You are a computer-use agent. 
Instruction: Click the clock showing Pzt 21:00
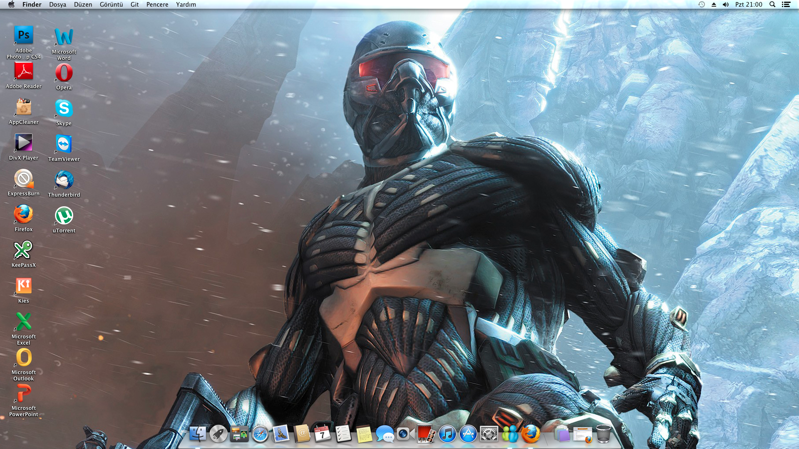[749, 5]
